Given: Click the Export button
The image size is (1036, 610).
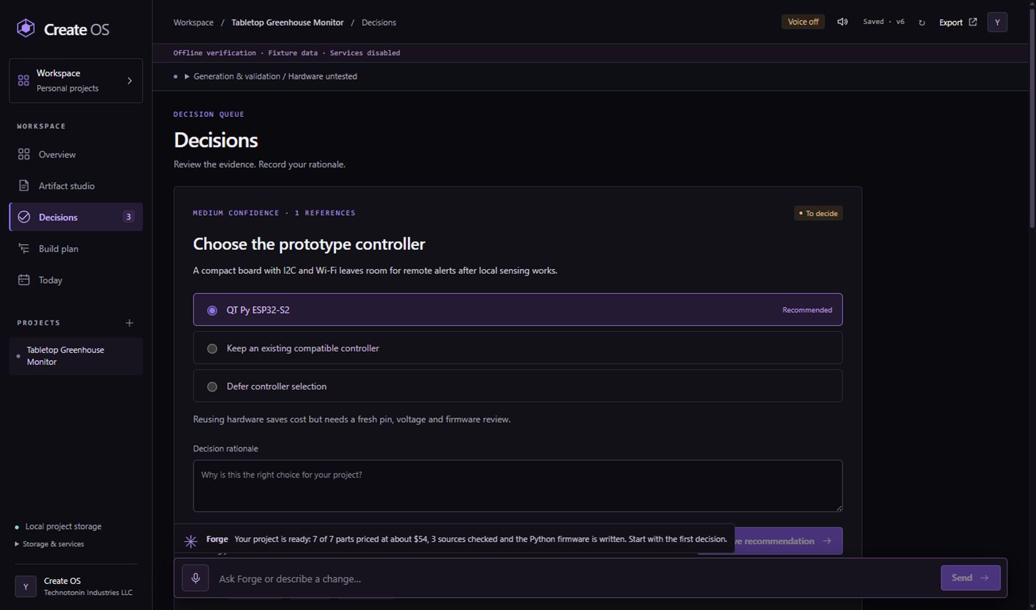Looking at the screenshot, I should point(958,22).
